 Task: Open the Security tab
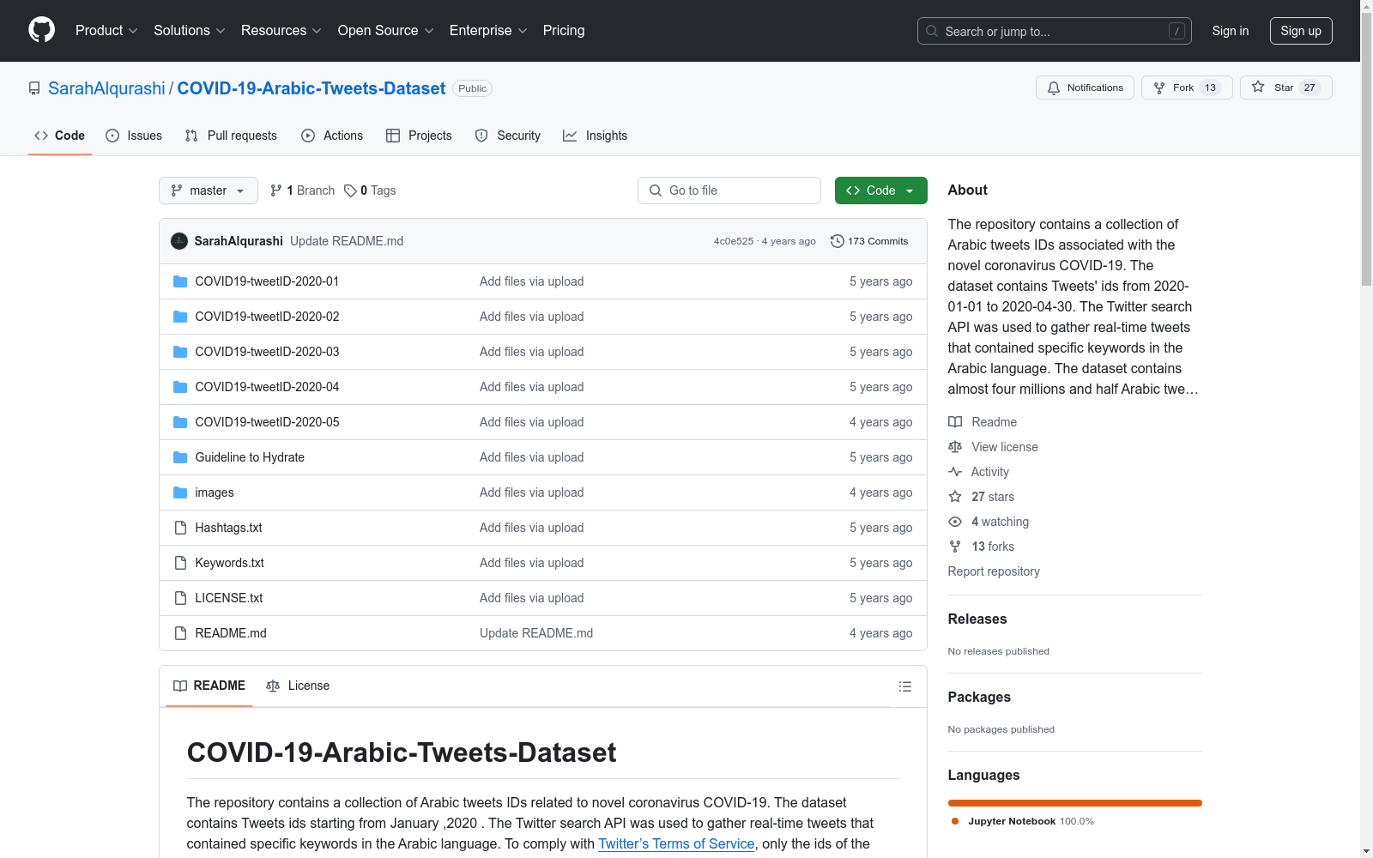(508, 136)
